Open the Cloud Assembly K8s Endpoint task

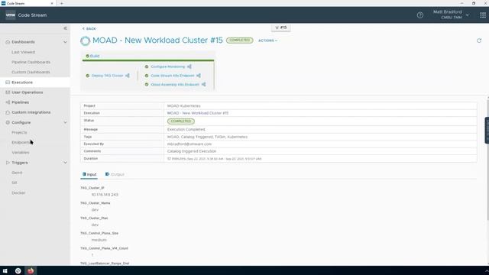coord(175,84)
